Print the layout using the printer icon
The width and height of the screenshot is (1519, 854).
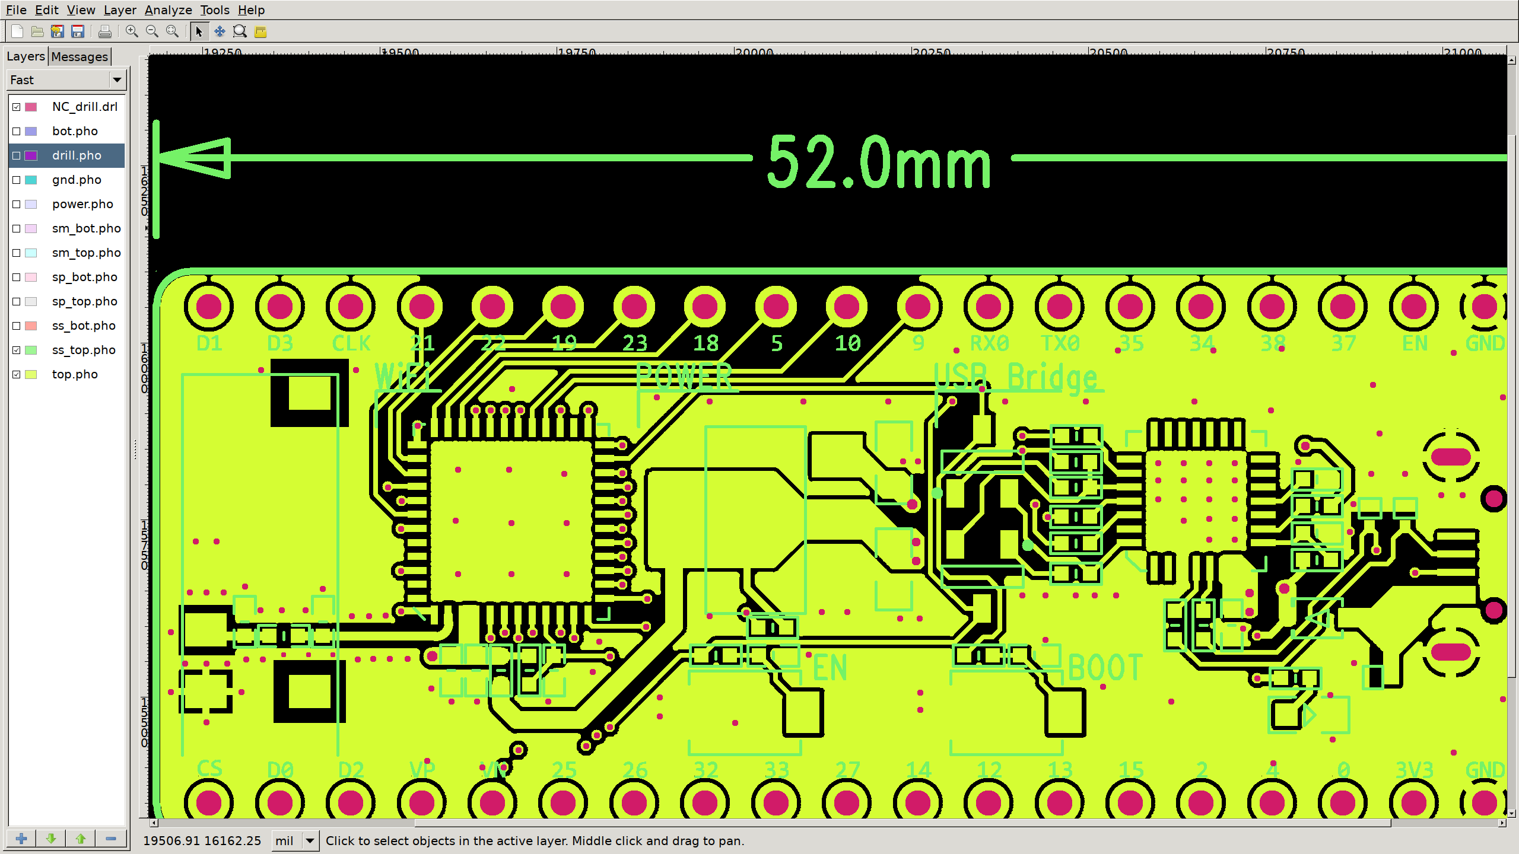pyautogui.click(x=105, y=31)
